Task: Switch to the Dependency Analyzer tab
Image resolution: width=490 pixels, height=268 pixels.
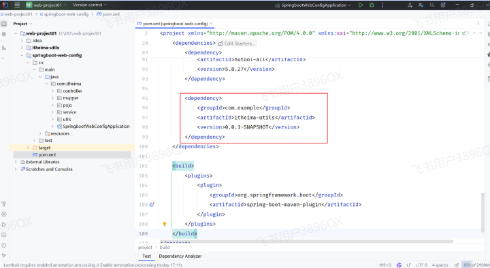Action: tap(180, 256)
